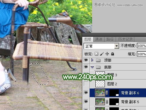Select the 背景 副本 6 layer name

click(x=130, y=93)
